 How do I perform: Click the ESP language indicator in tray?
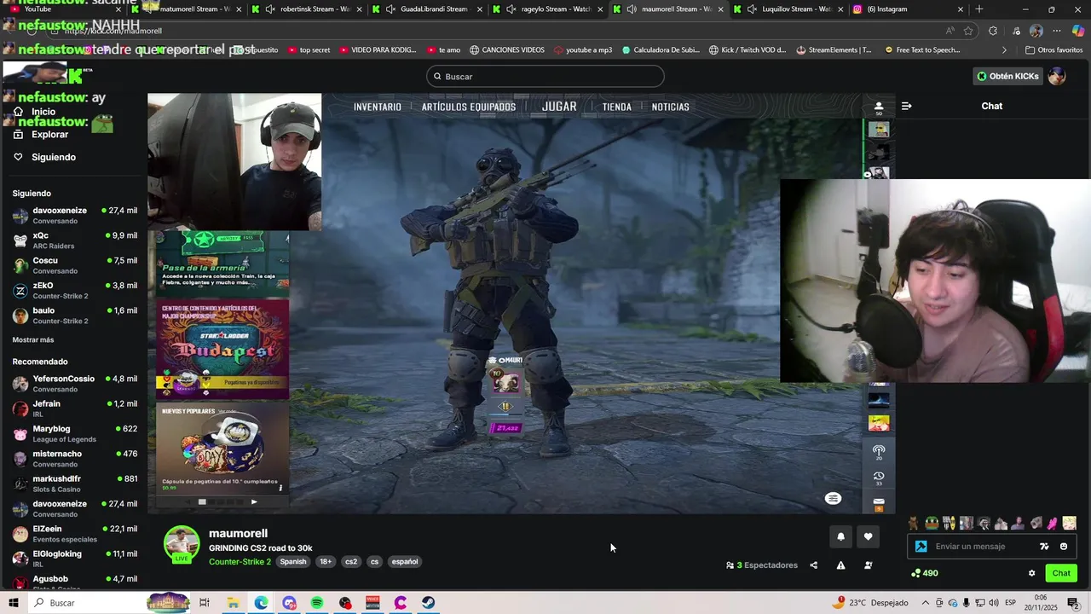click(x=1010, y=603)
